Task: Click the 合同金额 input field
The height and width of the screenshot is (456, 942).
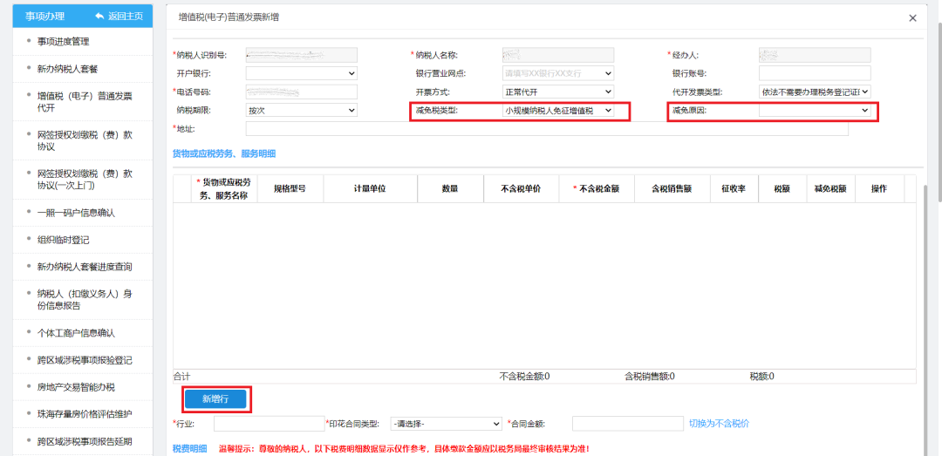Action: tap(627, 424)
